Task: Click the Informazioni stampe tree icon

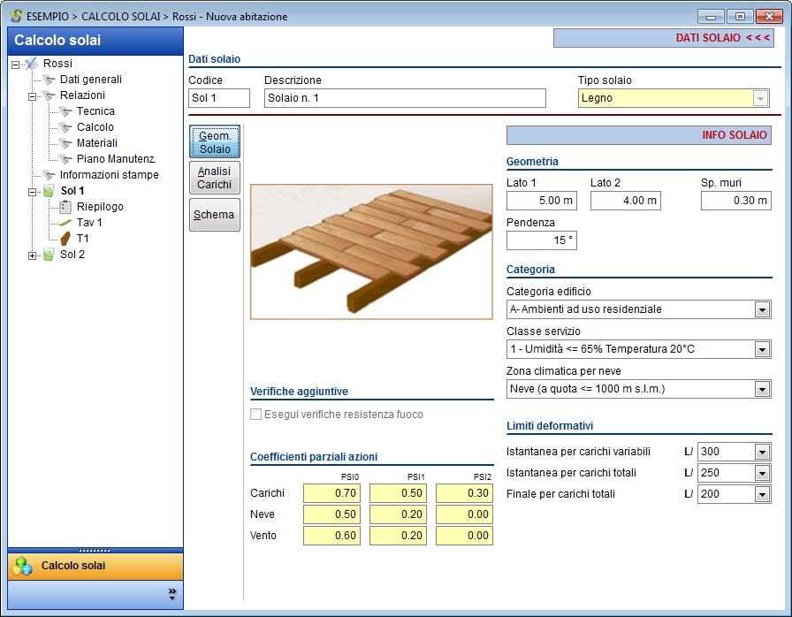Action: coord(49,175)
